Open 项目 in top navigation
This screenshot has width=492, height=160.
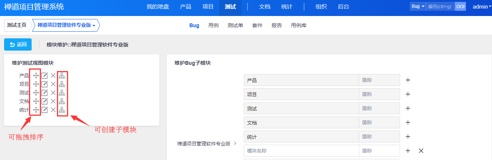click(208, 7)
